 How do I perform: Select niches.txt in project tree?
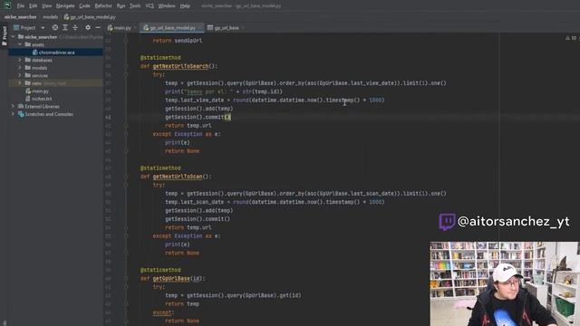[42, 99]
